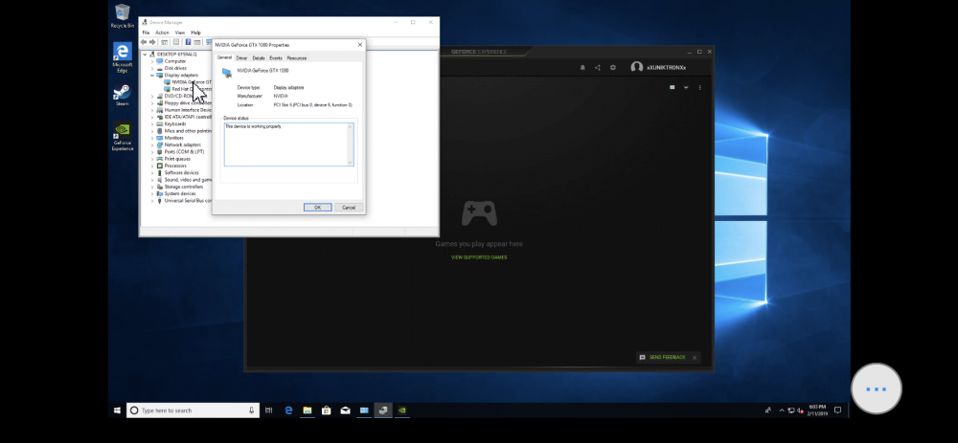Click the Windows Start button
This screenshot has width=958, height=443.
pos(117,410)
